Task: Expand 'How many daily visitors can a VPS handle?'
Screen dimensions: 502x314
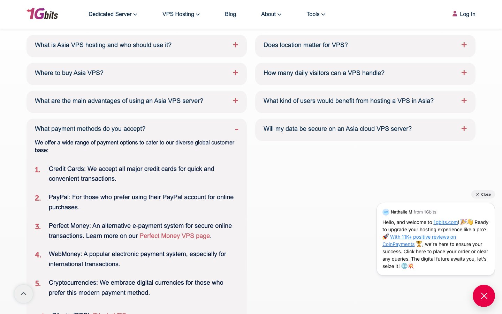Action: pos(365,73)
